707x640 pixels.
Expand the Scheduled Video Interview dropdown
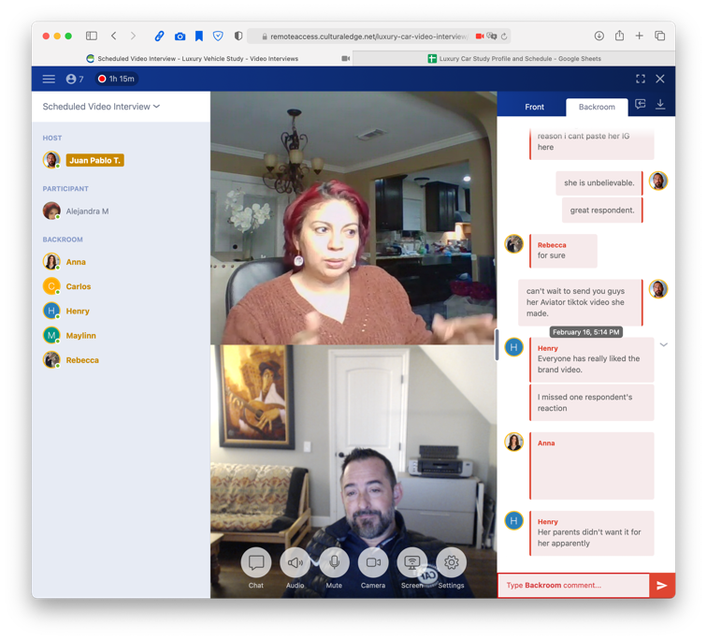[101, 107]
